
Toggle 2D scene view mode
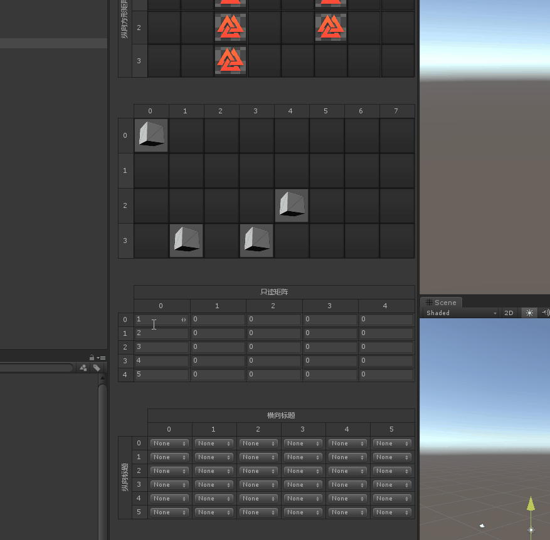pyautogui.click(x=509, y=313)
